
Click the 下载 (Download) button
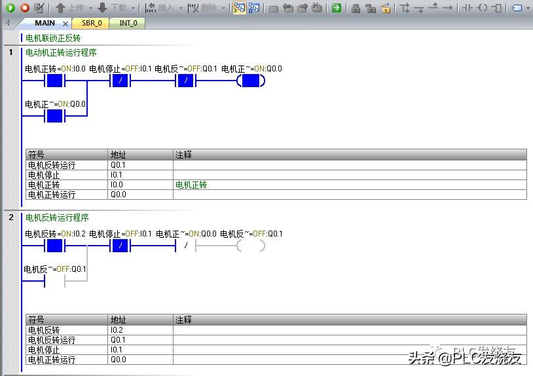[113, 8]
